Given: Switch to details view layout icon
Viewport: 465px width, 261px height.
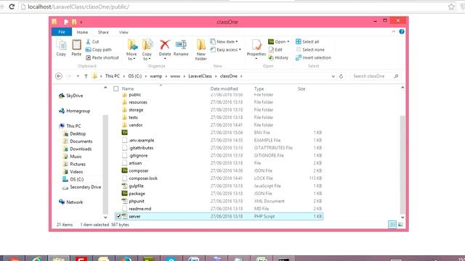Looking at the screenshot, I should pyautogui.click(x=392, y=225).
